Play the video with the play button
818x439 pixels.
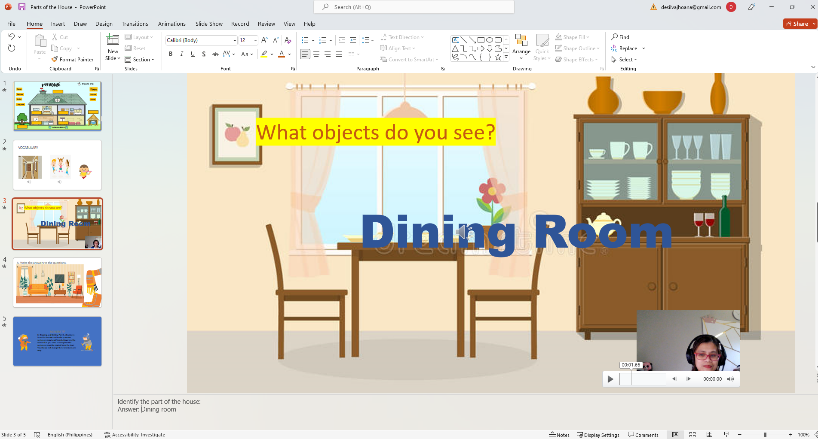(610, 379)
